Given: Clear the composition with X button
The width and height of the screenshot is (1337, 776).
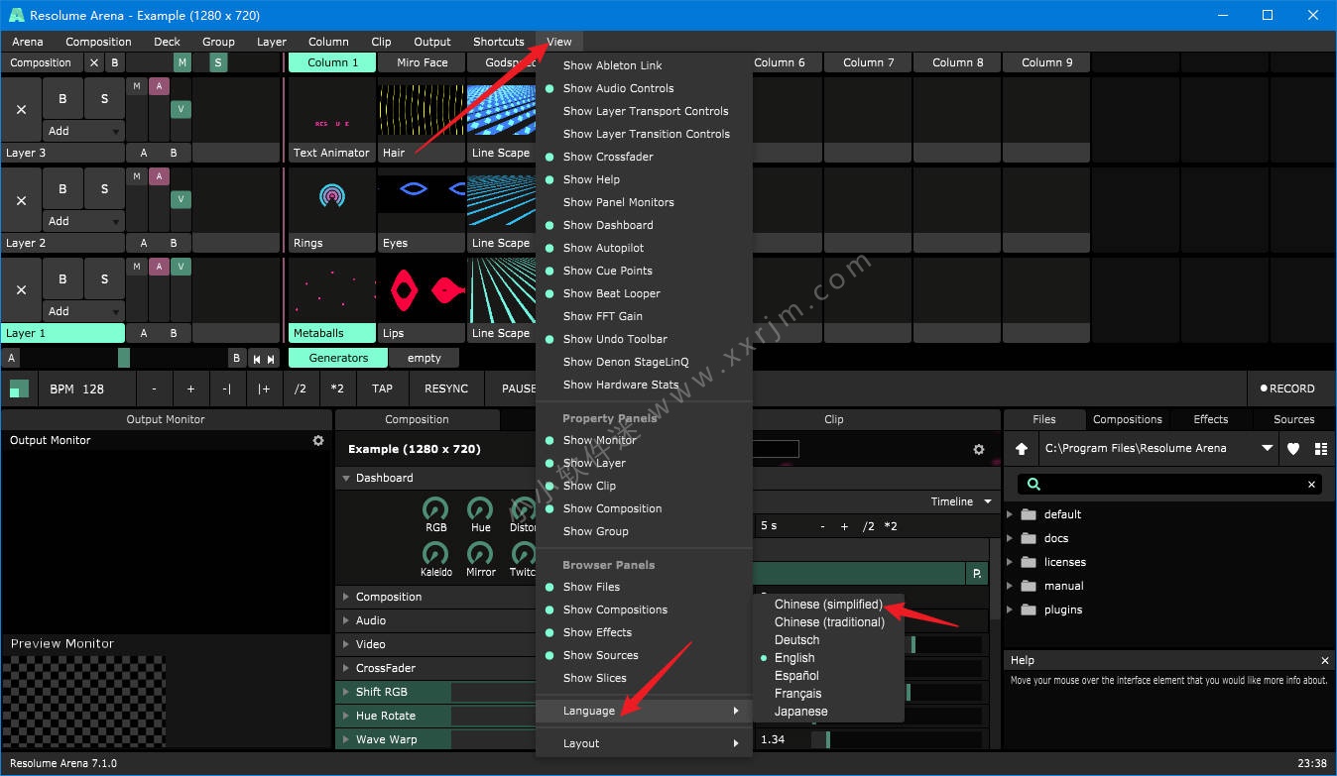Looking at the screenshot, I should click(94, 62).
